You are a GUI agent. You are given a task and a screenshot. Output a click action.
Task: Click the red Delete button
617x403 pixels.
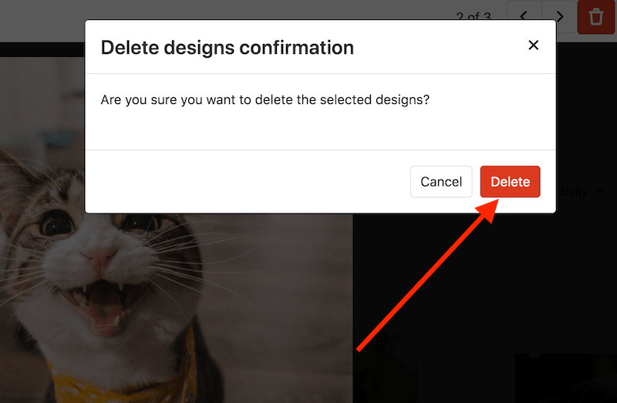[510, 182]
